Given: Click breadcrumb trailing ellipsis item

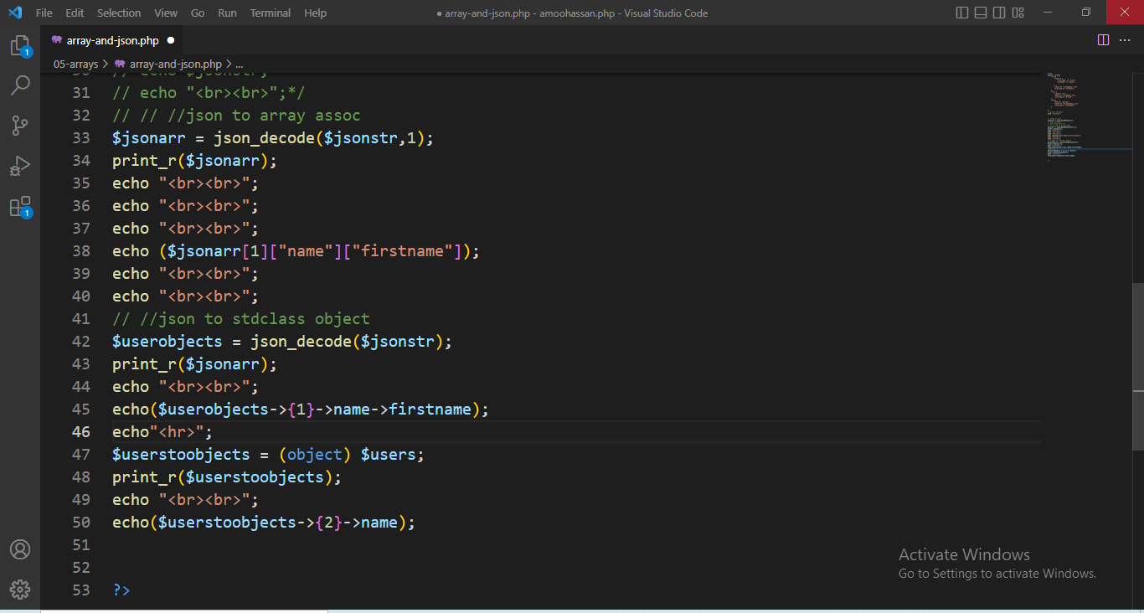Looking at the screenshot, I should 239,64.
